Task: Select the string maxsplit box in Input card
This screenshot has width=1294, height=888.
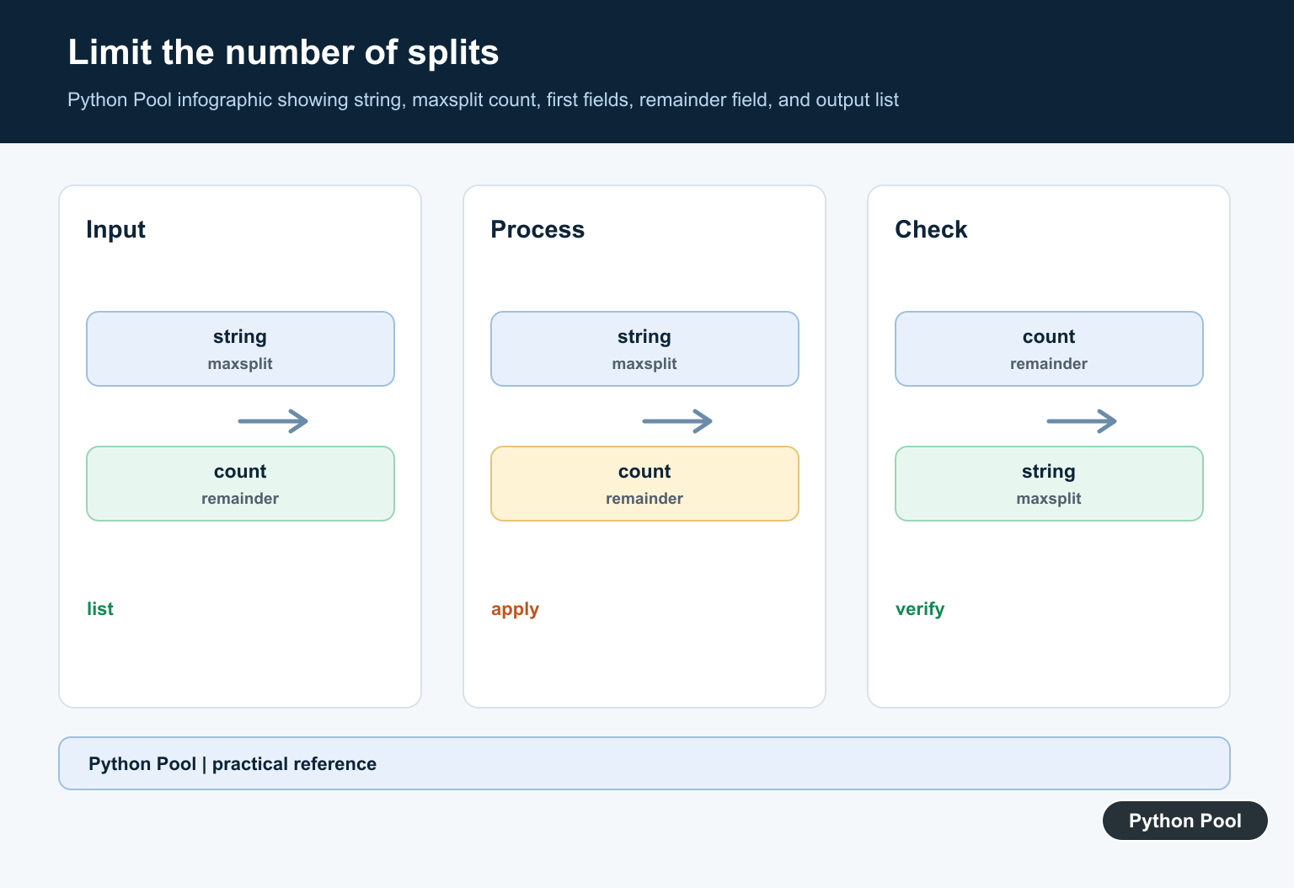Action: pos(240,349)
